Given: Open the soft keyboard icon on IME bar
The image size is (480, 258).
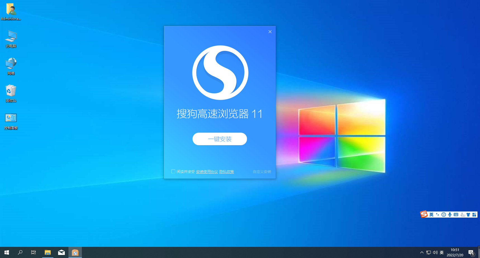Looking at the screenshot, I should pyautogui.click(x=456, y=215).
